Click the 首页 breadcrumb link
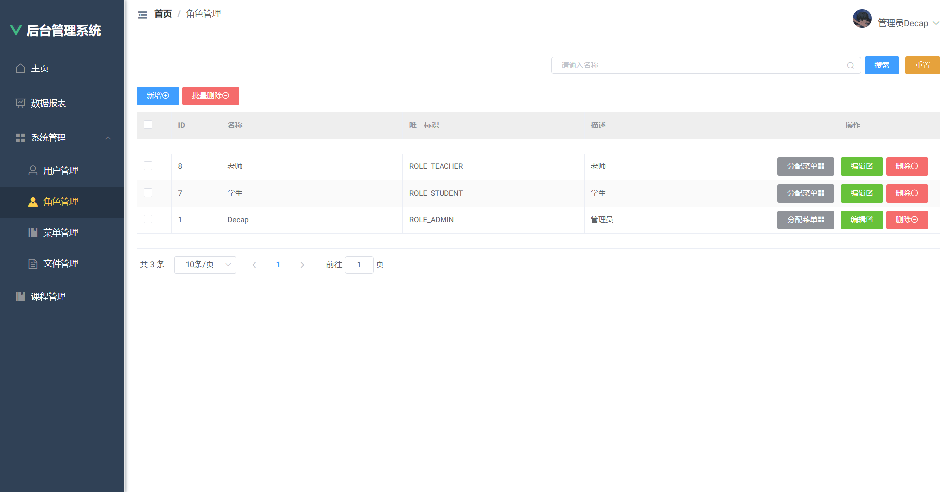Screen dimensions: 952x492 (x=163, y=14)
